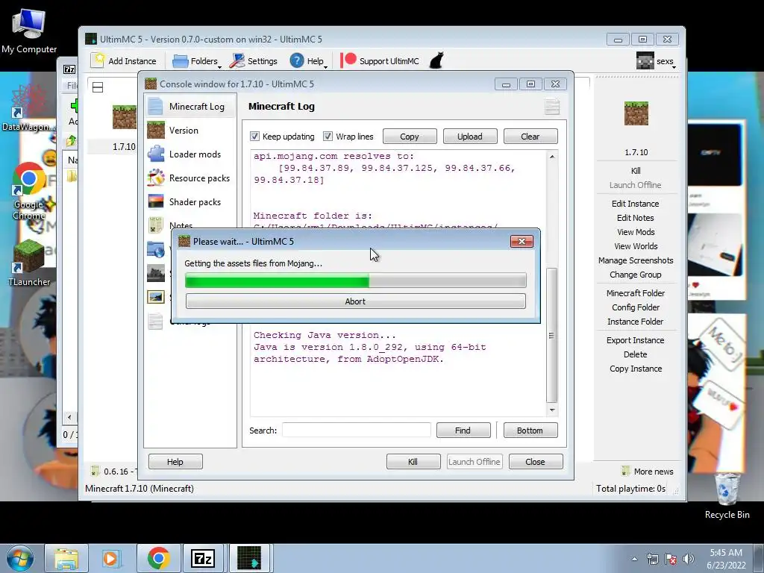
Task: Click the black cat icon
Action: 436,61
